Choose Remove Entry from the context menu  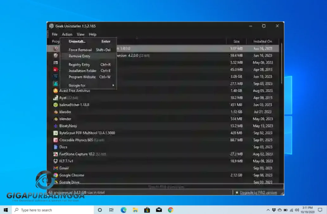(79, 56)
